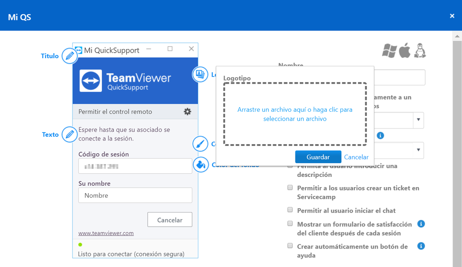Click the scrollbar up arrow
Viewport: 462px width, 267px height.
[457, 36]
